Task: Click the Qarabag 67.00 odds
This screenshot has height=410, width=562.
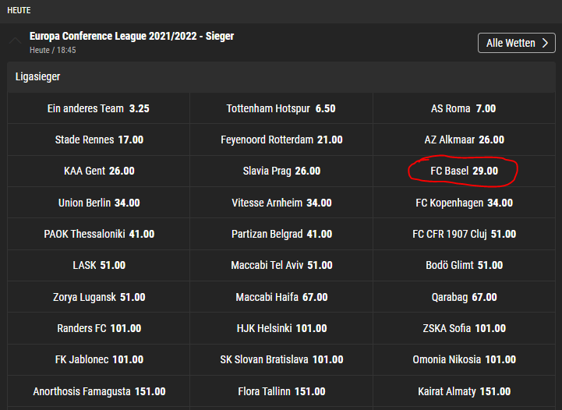Action: point(464,297)
